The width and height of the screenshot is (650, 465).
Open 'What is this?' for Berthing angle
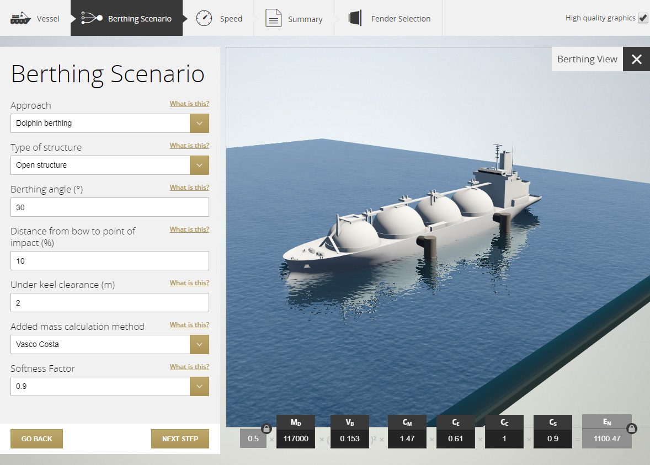(189, 188)
